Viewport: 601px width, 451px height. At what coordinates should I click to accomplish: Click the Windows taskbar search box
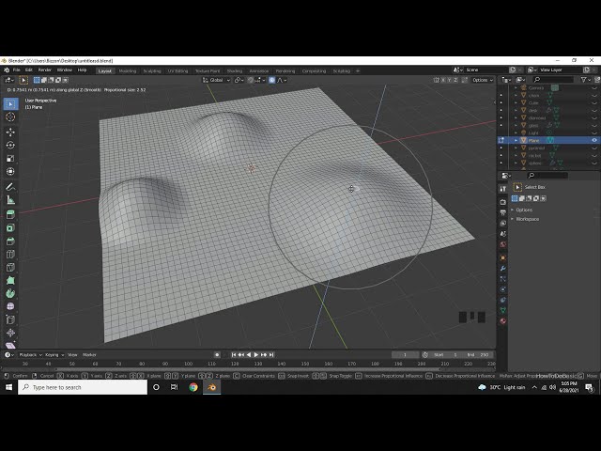click(83, 387)
